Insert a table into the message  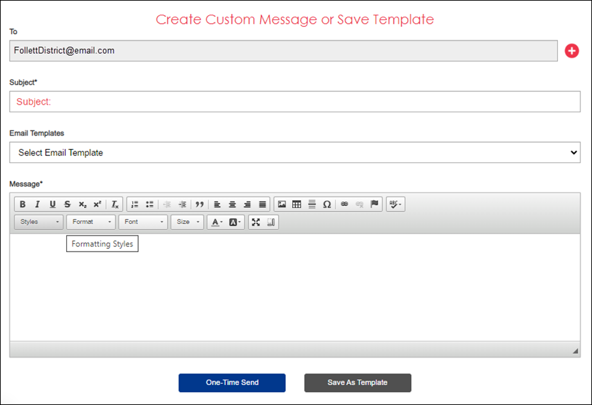tap(297, 205)
